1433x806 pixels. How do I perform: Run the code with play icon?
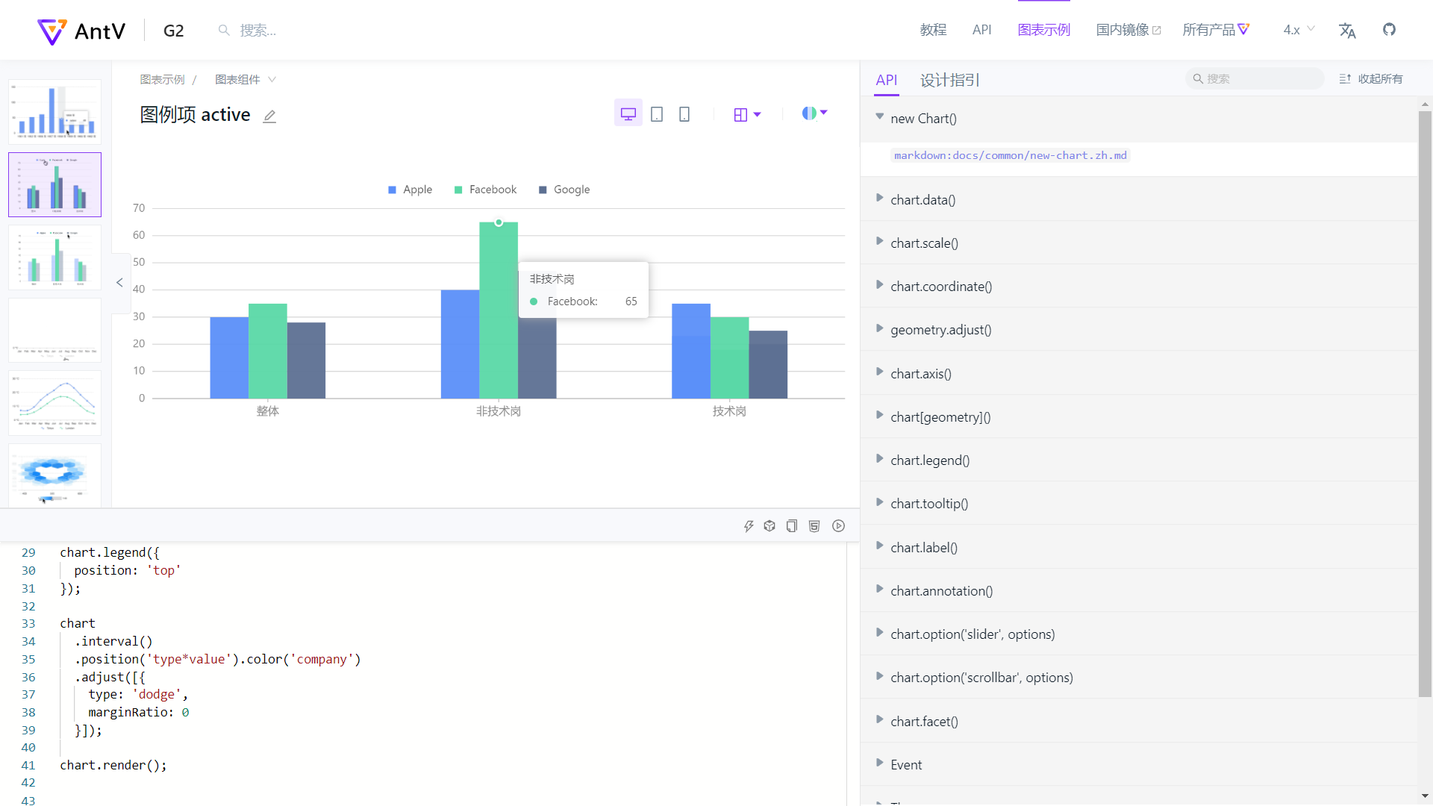[x=839, y=526]
